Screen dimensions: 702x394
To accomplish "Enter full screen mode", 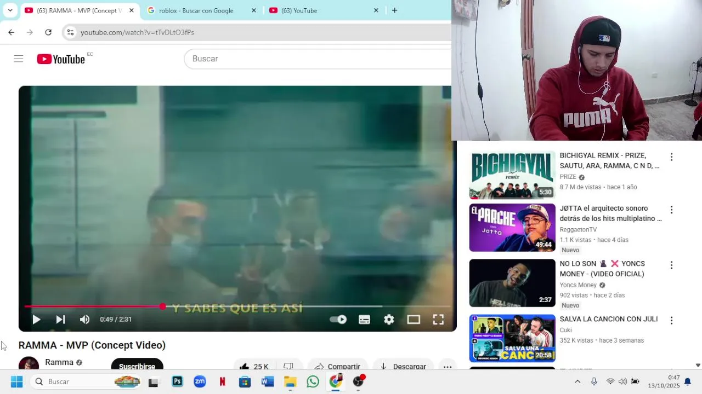I will click(x=438, y=320).
